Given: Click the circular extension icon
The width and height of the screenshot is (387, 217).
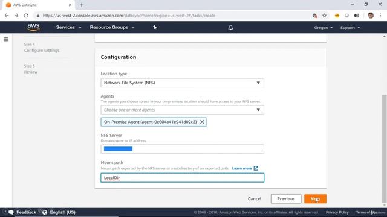Looking at the screenshot, I should (x=346, y=16).
